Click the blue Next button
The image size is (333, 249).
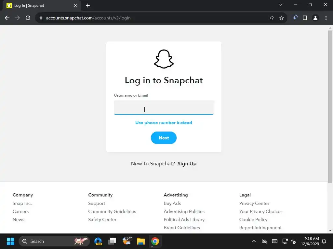click(x=164, y=138)
